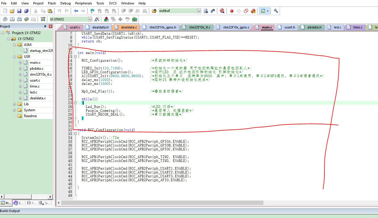The width and height of the screenshot is (378, 218).
Task: Open led.c in the project tree
Action: (x=33, y=92)
